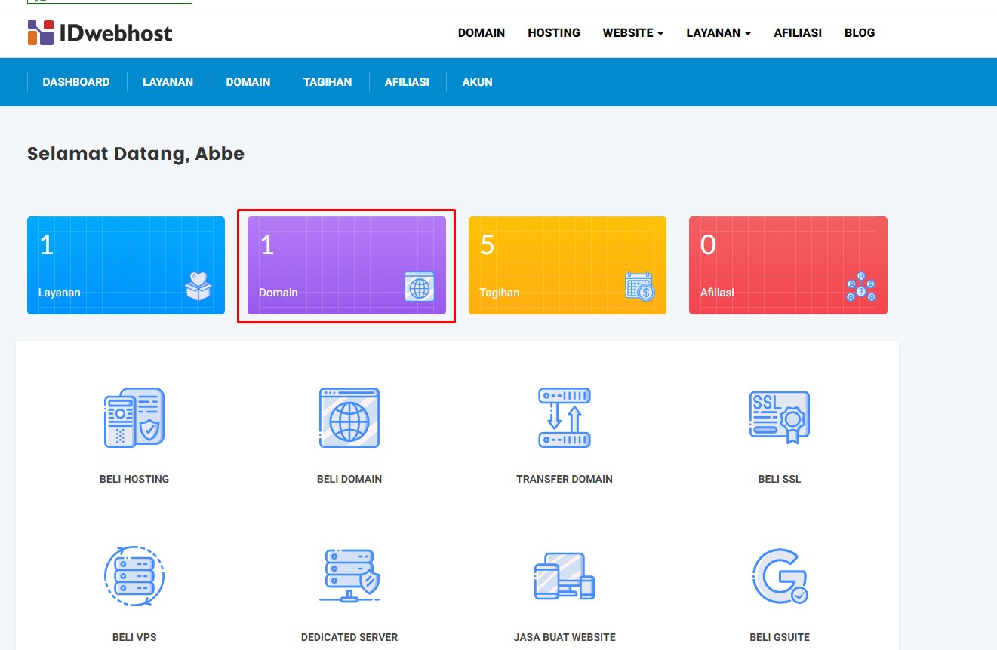This screenshot has height=650, width=997.
Task: Select the Beli SSL certificate icon
Action: point(779,417)
